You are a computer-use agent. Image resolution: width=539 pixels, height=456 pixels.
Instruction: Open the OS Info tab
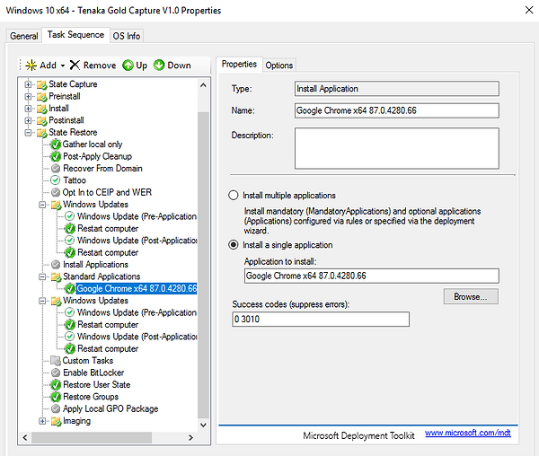point(127,36)
